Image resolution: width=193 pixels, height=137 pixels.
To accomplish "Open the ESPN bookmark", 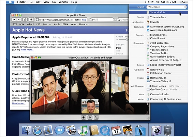I will click(x=65, y=24).
